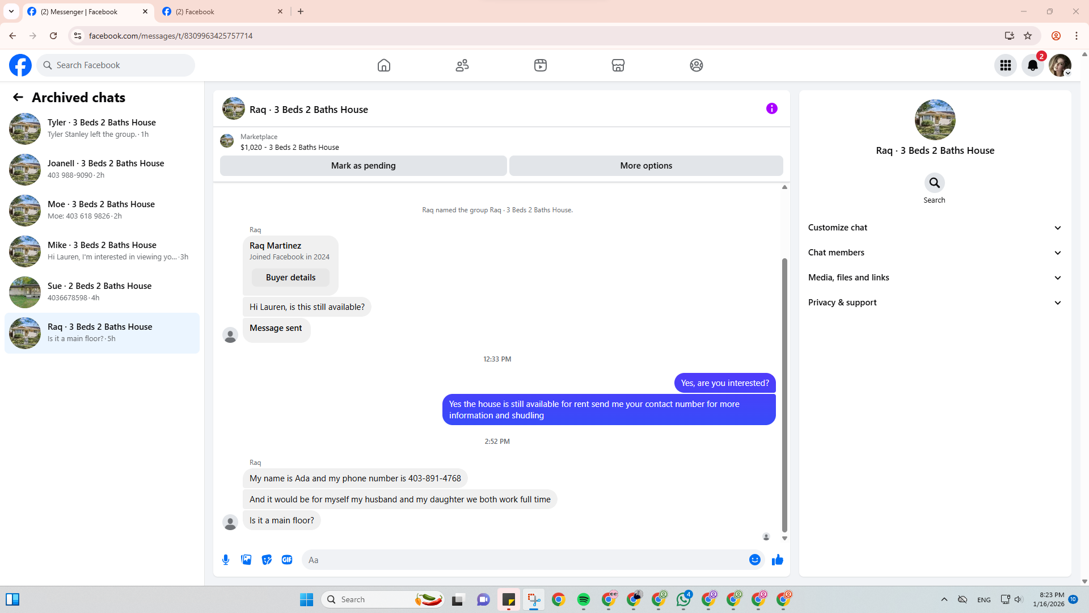This screenshot has width=1089, height=613.
Task: Open the Mike 3 Beds chat
Action: [x=102, y=251]
